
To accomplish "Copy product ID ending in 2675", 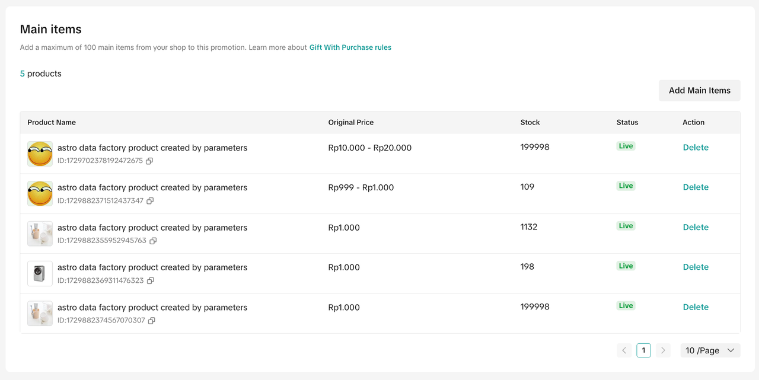I will (149, 161).
